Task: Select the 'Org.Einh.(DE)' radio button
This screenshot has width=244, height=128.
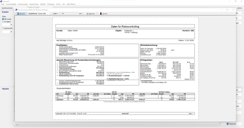Action: [x=3, y=28]
